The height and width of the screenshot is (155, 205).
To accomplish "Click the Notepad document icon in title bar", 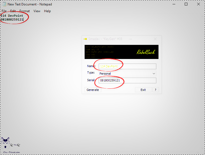I will (4, 4).
